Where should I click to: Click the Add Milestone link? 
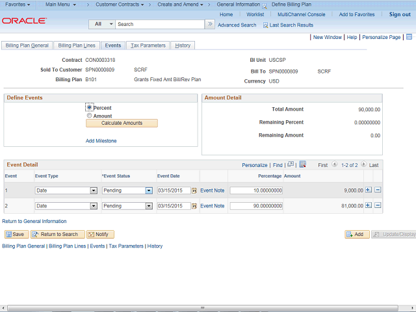(x=101, y=140)
